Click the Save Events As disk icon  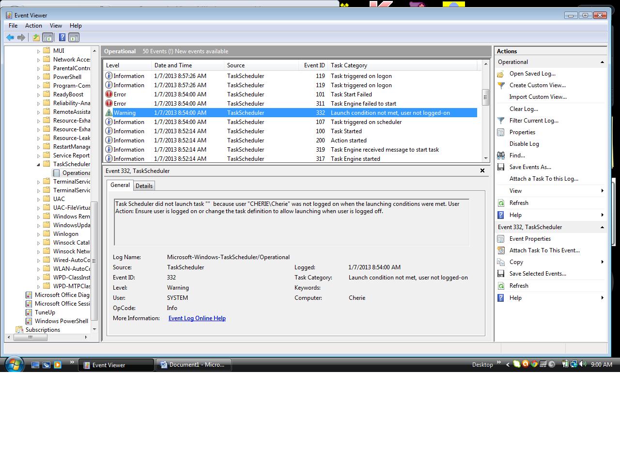(x=501, y=167)
